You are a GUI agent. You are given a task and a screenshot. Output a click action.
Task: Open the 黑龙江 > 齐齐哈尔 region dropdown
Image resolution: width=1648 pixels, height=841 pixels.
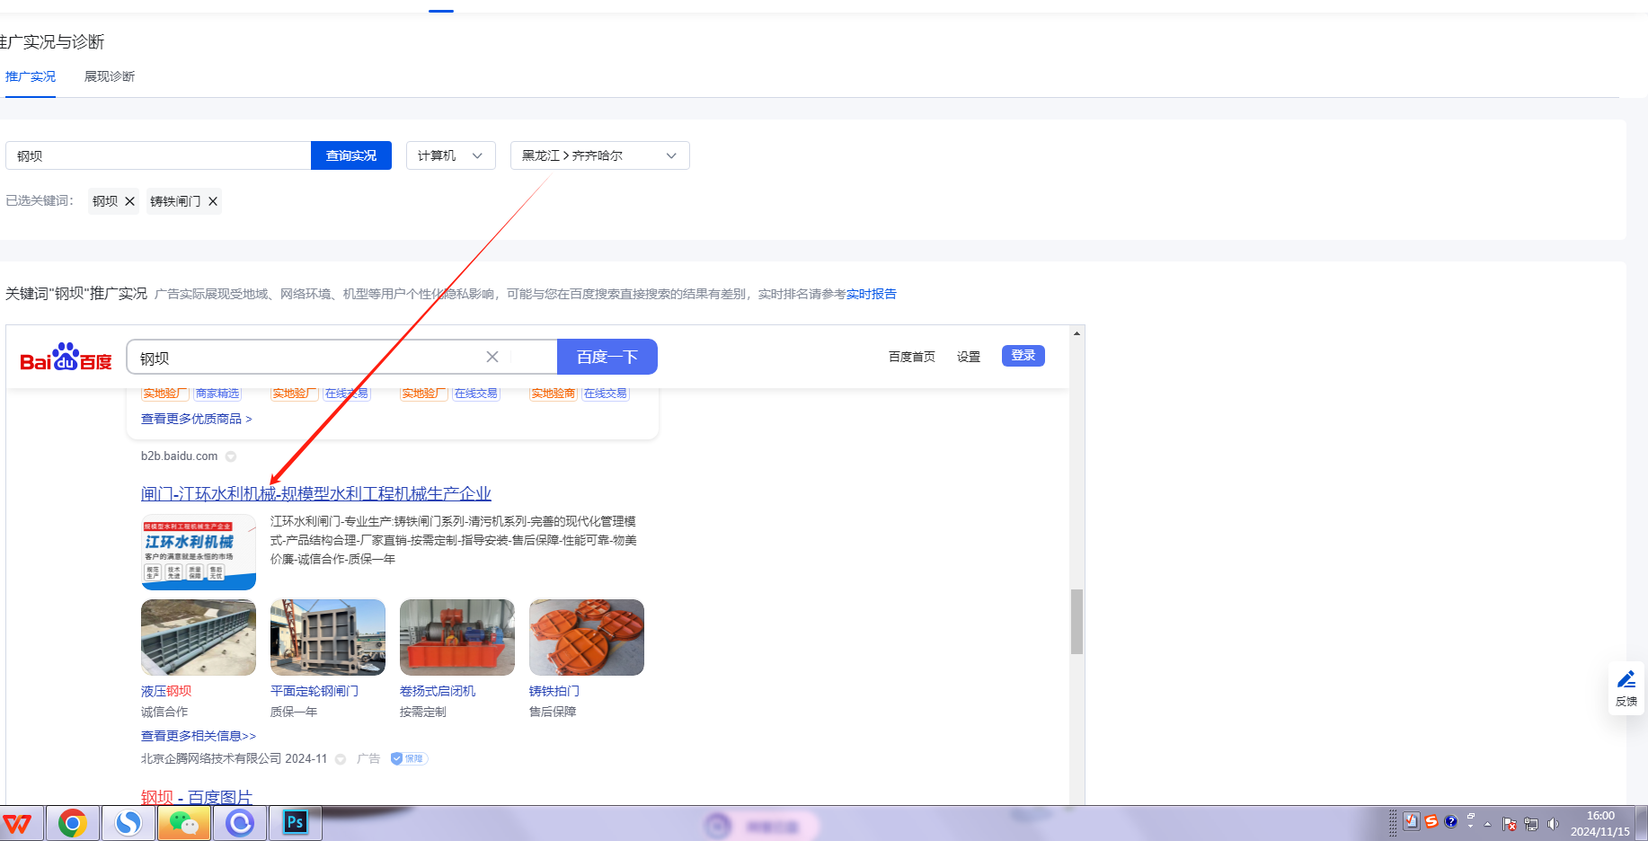click(600, 155)
